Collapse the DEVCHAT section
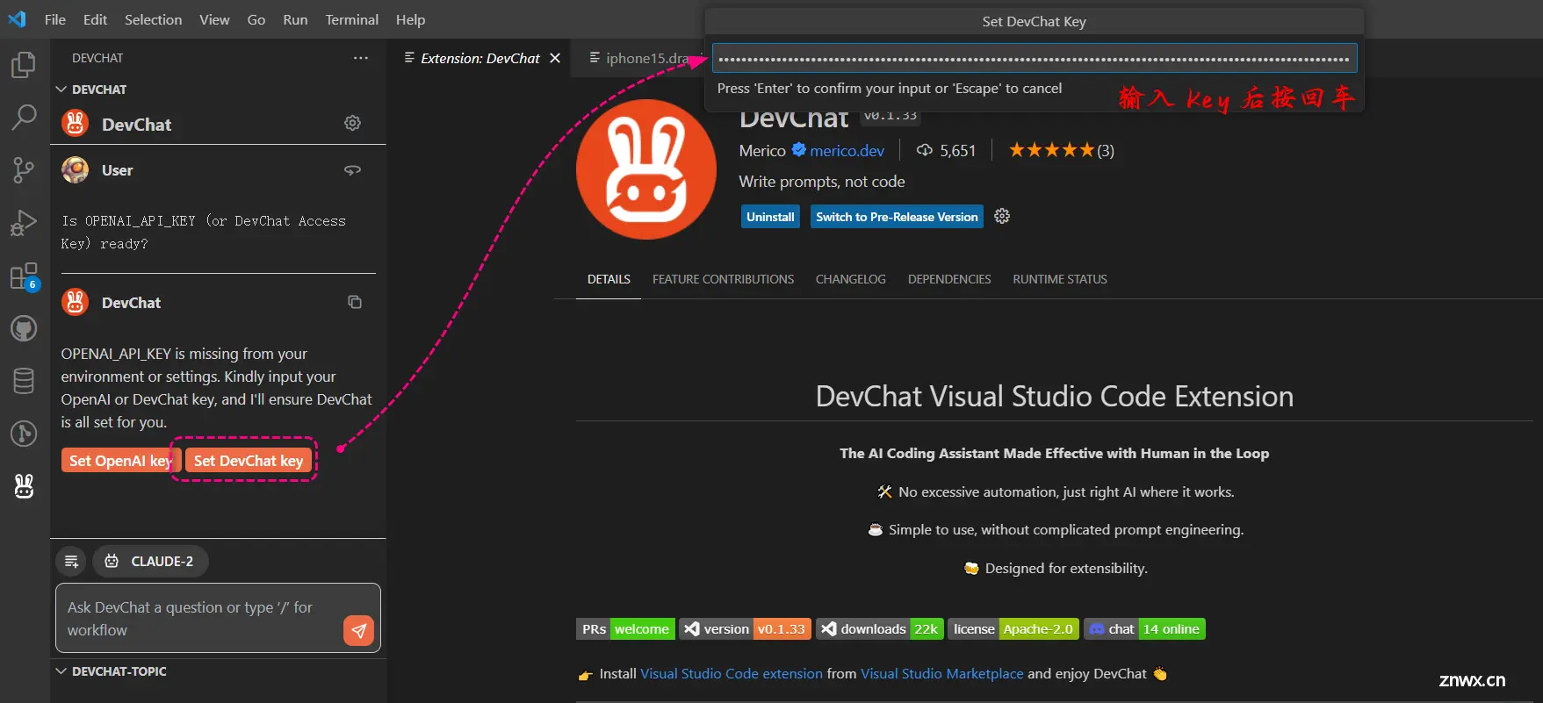Screen dimensions: 1543x703 pyautogui.click(x=91, y=90)
